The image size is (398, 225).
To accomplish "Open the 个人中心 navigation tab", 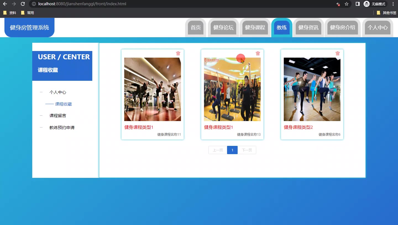I will pos(378,28).
